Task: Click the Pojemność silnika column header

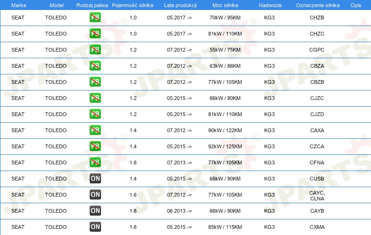Action: point(132,5)
